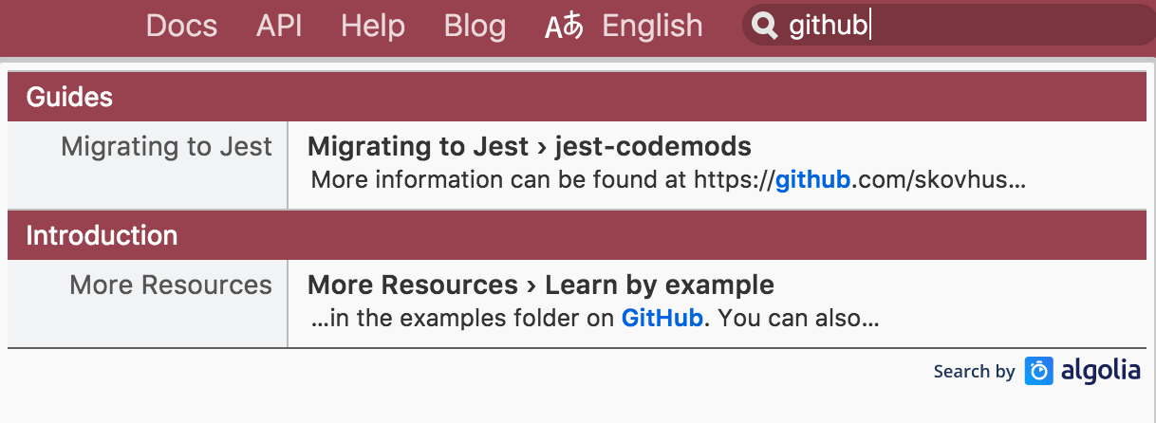Open Migrating to Jest › jest-codemods result
Screen dimensions: 1156x423
point(718,163)
